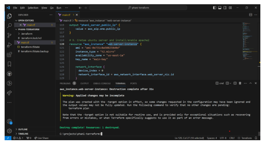
Task: Toggle the bottom panel visibility
Action: coord(219,7)
